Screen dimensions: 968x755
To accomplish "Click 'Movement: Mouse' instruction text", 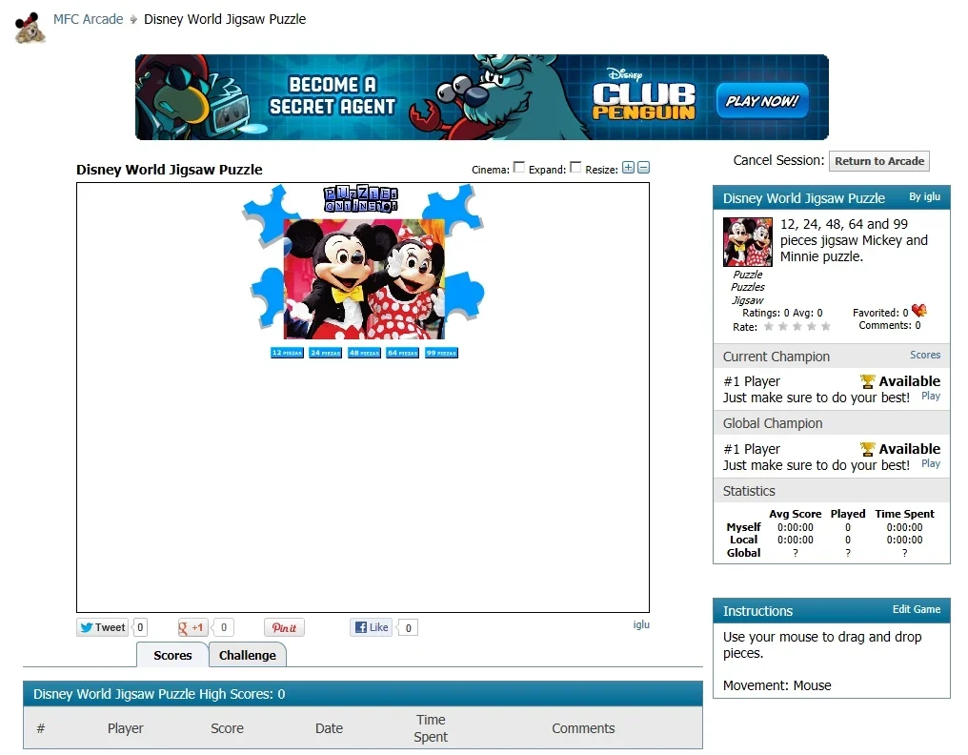I will 776,685.
